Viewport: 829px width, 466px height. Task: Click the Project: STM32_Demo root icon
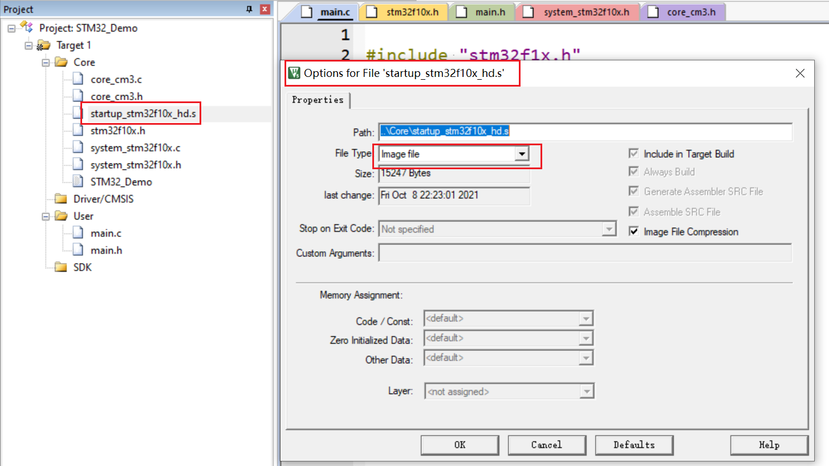click(26, 27)
